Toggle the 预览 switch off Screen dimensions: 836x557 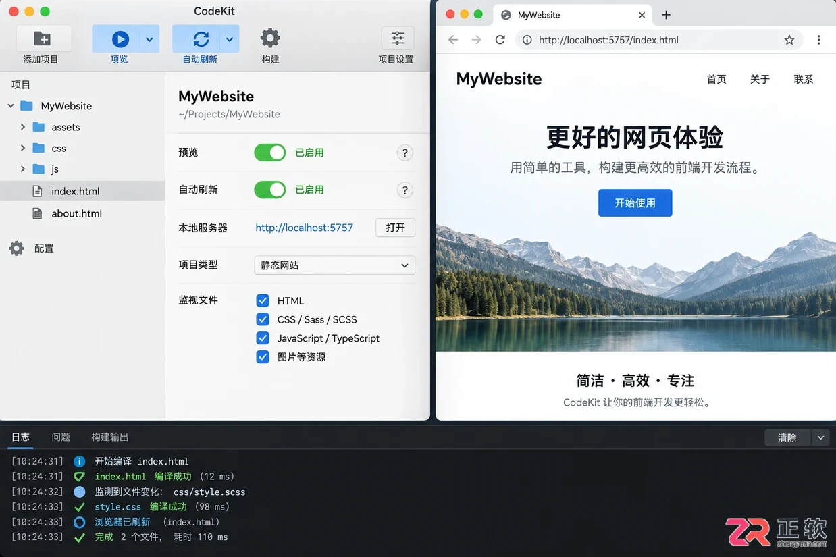point(270,153)
